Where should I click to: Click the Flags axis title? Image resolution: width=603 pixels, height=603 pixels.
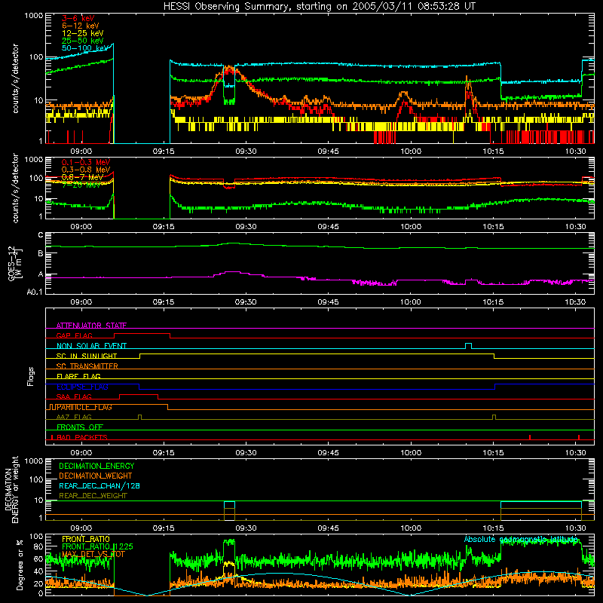click(x=31, y=376)
